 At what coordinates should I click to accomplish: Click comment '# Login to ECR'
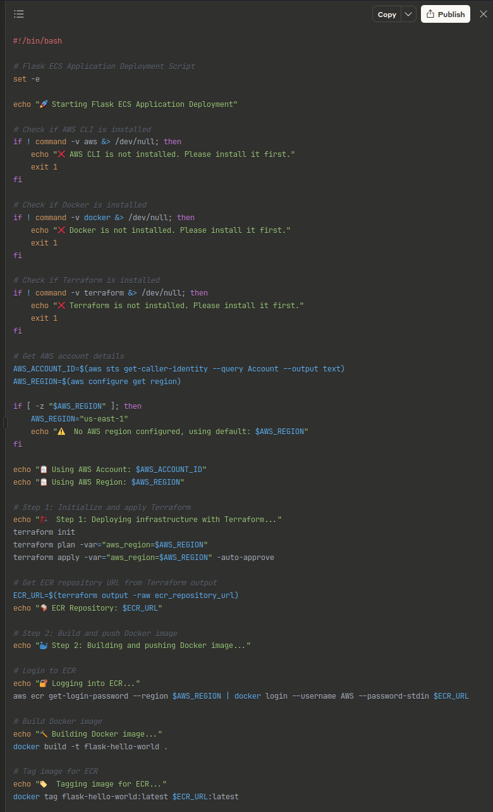44,671
